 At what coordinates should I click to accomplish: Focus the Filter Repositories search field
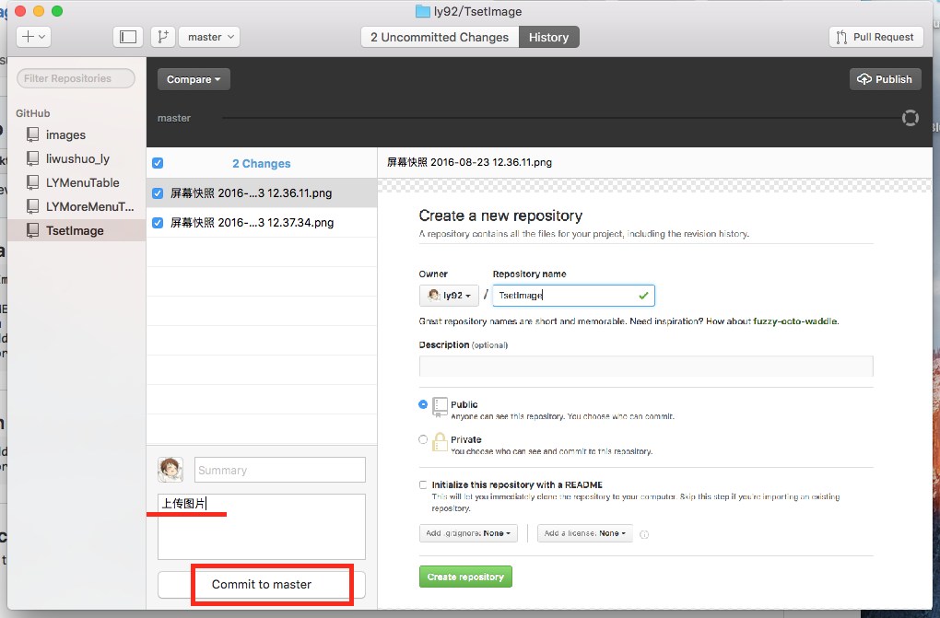(x=76, y=78)
